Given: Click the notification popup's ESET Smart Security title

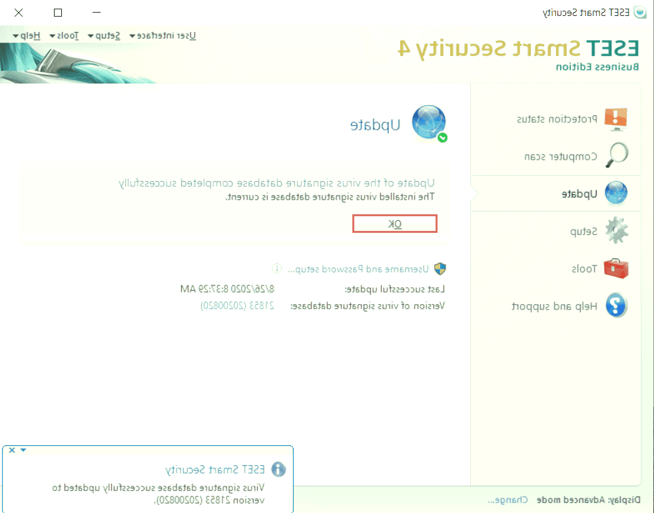Looking at the screenshot, I should [x=215, y=470].
